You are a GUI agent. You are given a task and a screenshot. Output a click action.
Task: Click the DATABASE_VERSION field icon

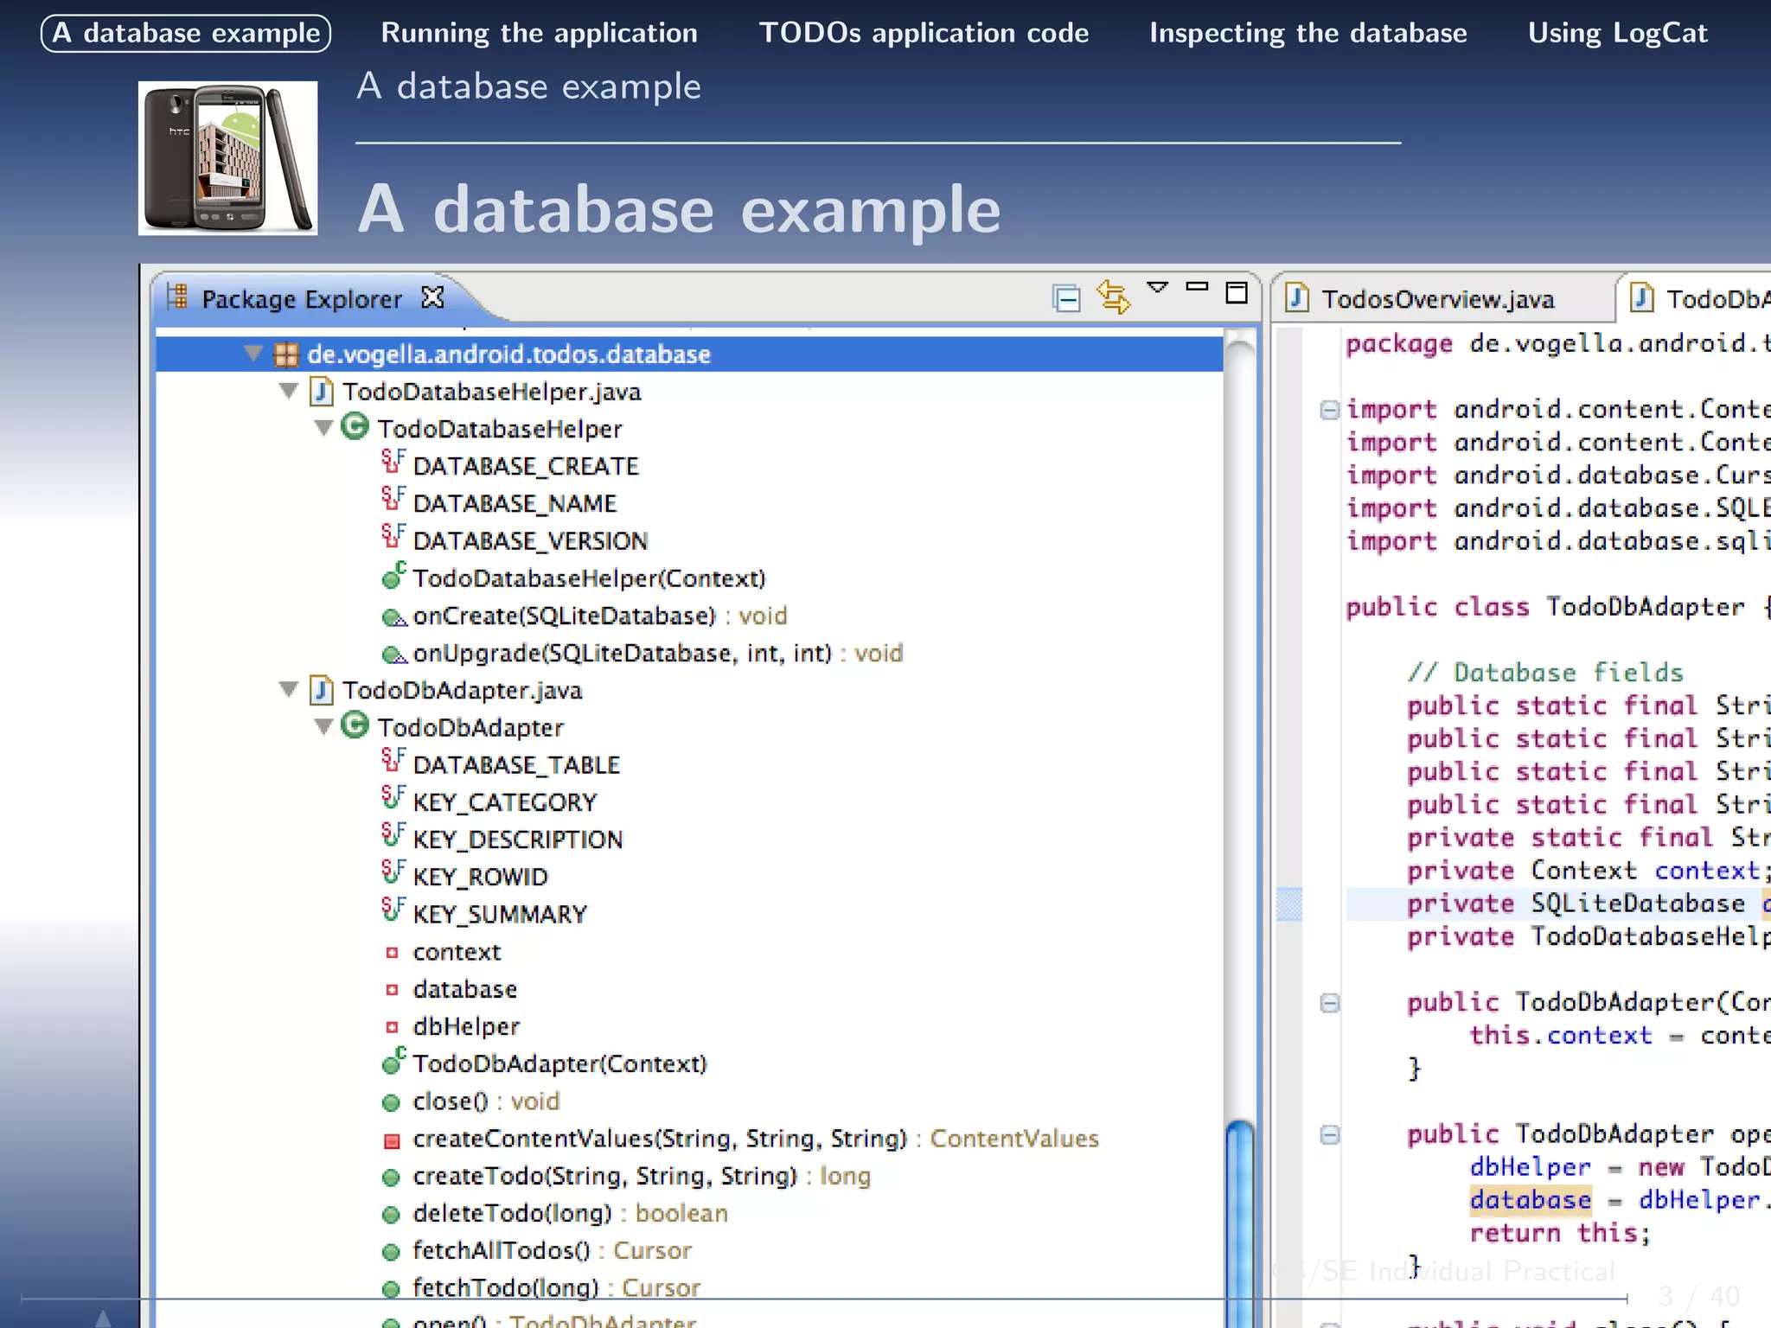(x=393, y=537)
